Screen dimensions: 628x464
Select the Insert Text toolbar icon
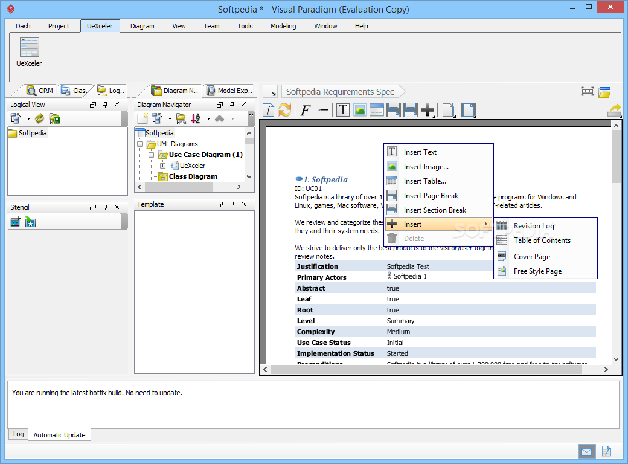click(343, 110)
